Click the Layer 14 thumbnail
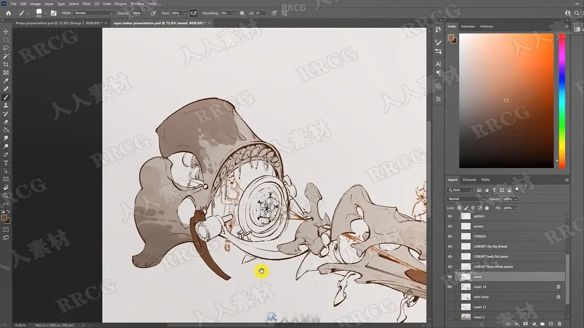Image resolution: width=584 pixels, height=328 pixels. (x=466, y=287)
